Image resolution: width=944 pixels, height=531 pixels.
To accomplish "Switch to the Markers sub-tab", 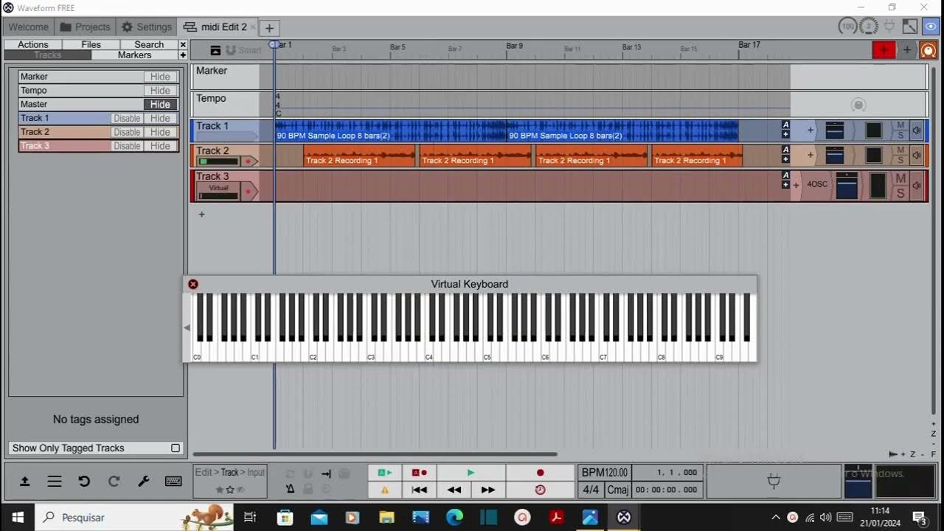I will coord(134,55).
